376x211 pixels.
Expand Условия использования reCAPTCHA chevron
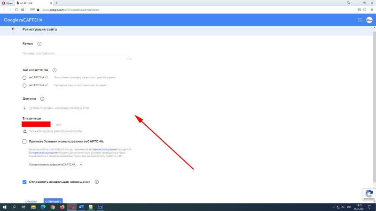(81, 165)
